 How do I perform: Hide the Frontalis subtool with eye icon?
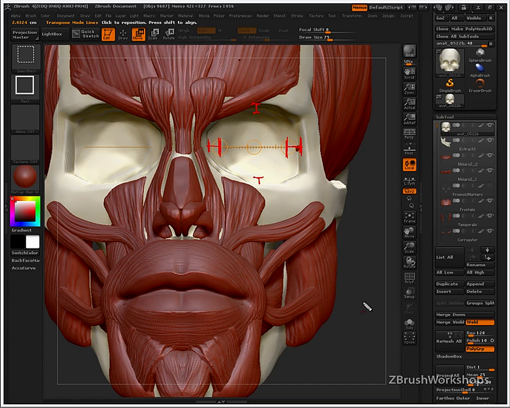click(x=490, y=201)
